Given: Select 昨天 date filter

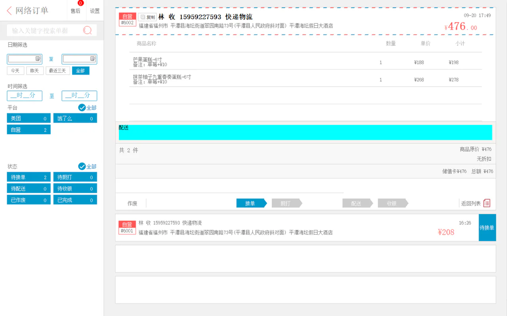Looking at the screenshot, I should click(35, 71).
